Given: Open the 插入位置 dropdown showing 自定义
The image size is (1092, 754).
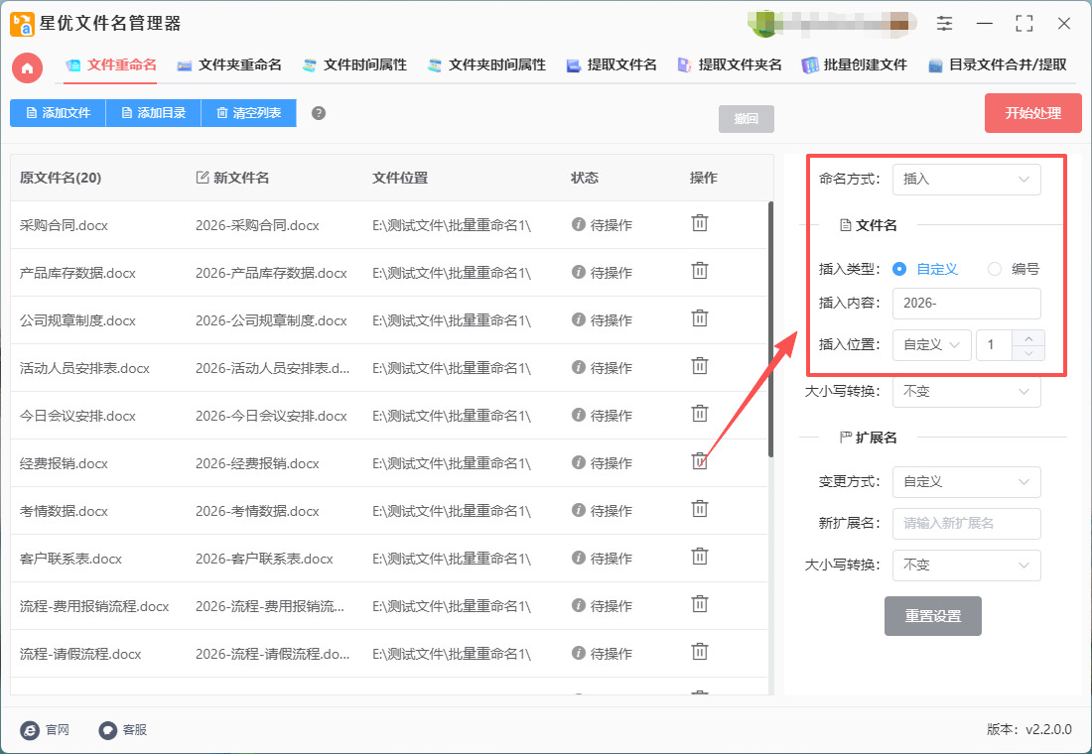Looking at the screenshot, I should [x=932, y=344].
